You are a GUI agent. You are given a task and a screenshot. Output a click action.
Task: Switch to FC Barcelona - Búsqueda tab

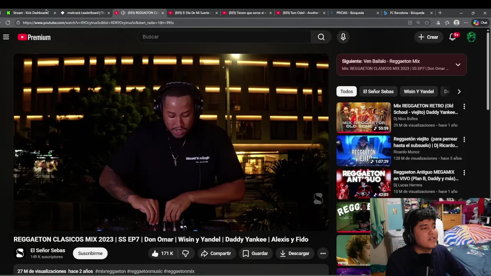tap(408, 13)
